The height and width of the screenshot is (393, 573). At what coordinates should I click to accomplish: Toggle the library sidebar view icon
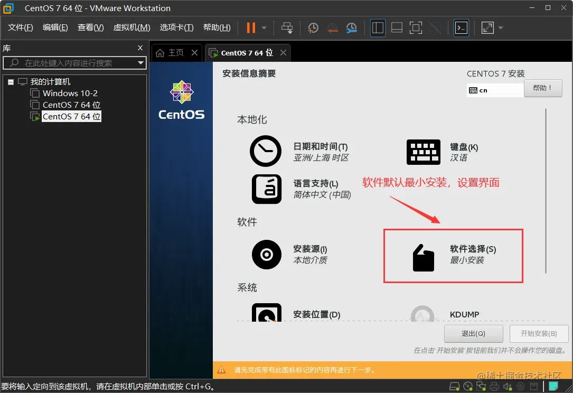click(x=378, y=28)
